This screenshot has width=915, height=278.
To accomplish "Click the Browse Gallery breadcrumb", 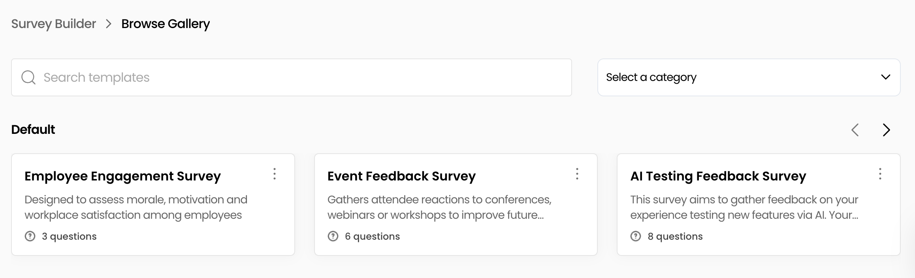I will (x=166, y=24).
